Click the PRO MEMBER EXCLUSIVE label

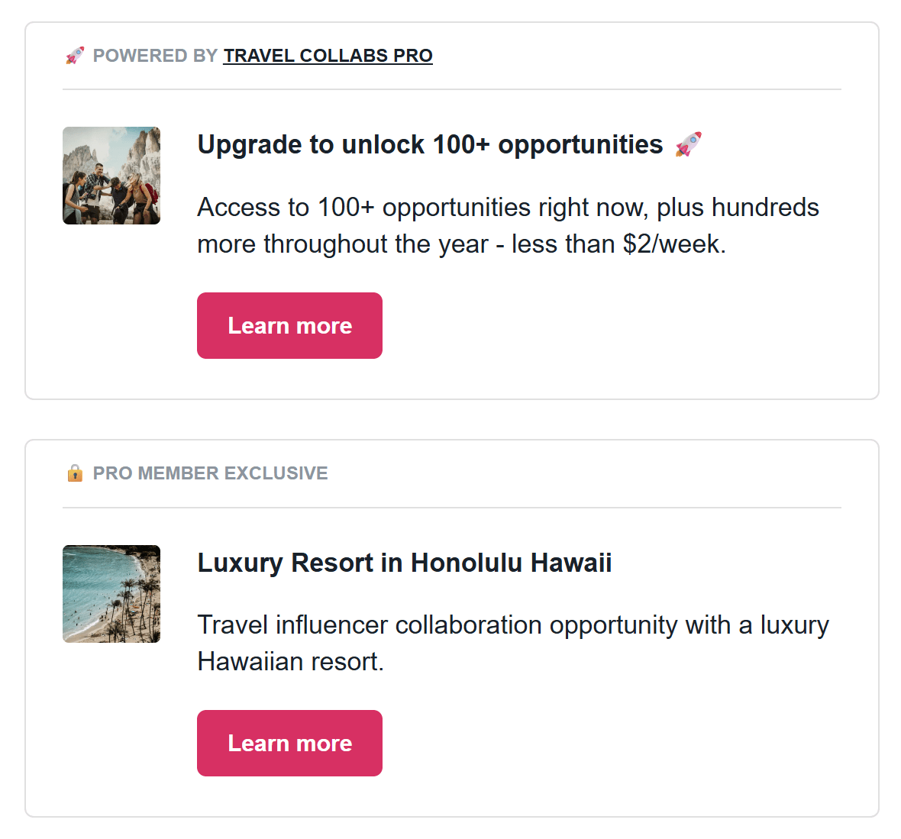tap(210, 473)
